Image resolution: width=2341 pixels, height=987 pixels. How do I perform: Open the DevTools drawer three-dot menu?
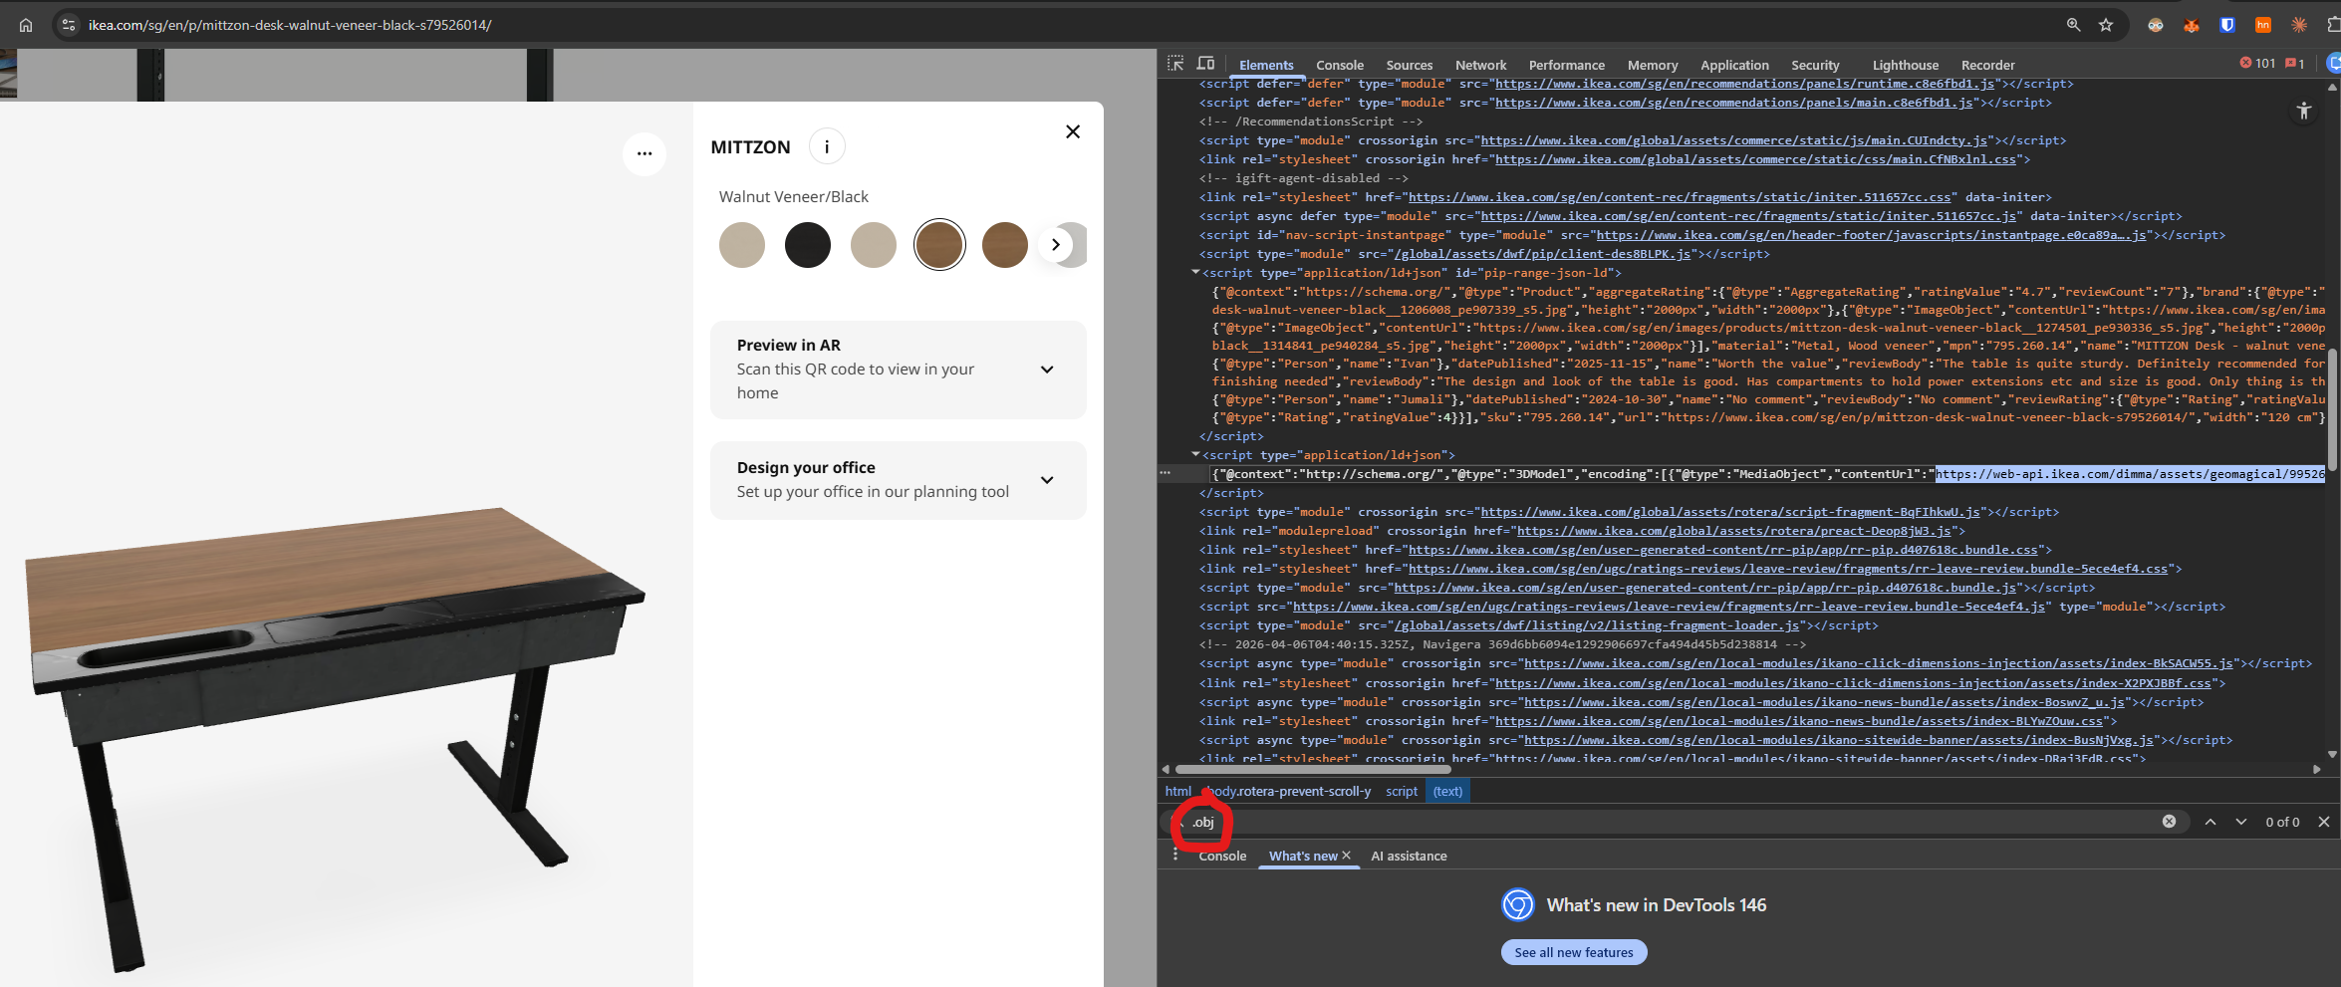point(1175,855)
